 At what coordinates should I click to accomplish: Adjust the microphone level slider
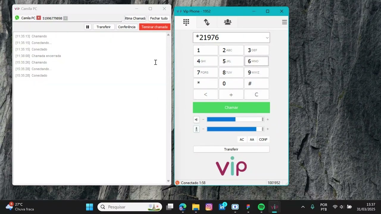(235, 129)
